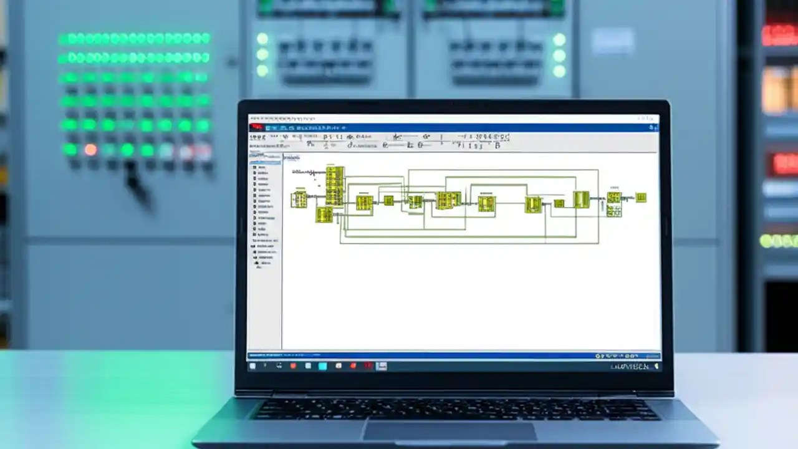This screenshot has height=449, width=798.
Task: Switch to the diagram tab above the canvas
Action: [x=293, y=157]
